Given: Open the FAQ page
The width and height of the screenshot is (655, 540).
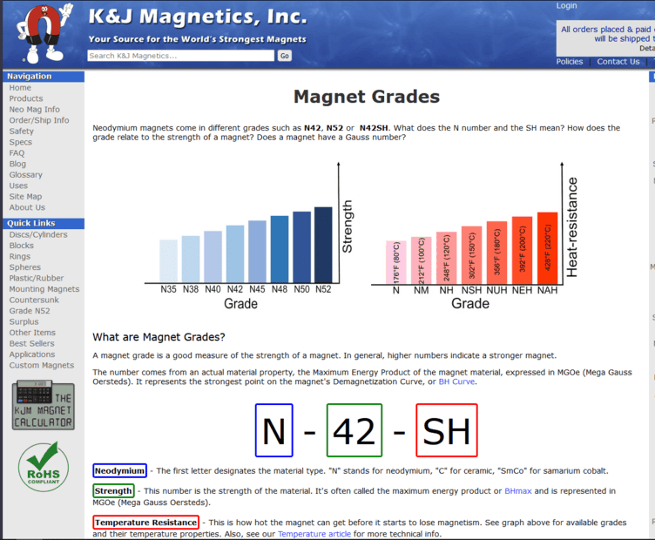Looking at the screenshot, I should point(17,152).
